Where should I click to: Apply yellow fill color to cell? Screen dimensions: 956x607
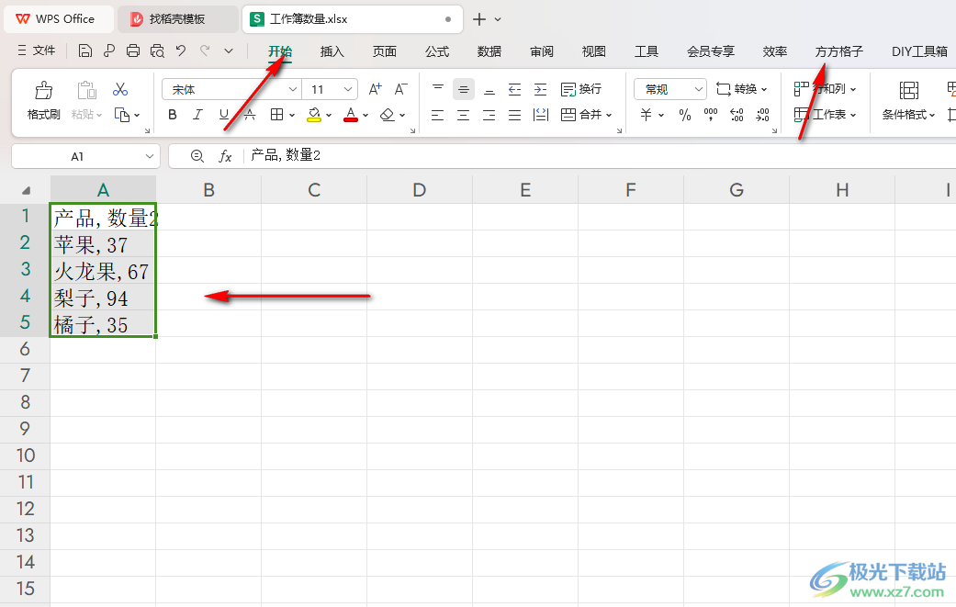(x=314, y=115)
